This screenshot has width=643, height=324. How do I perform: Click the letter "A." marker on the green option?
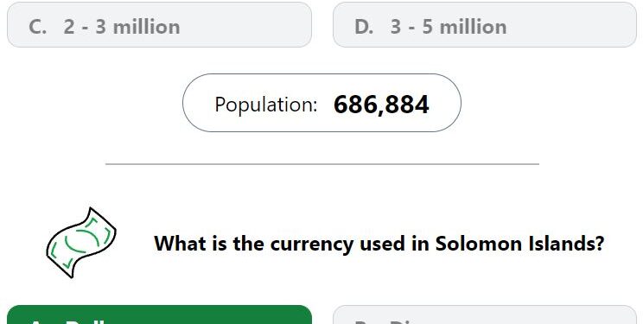pos(39,321)
